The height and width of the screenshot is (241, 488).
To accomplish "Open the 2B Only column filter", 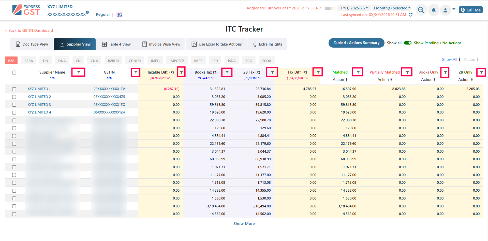I will tap(481, 73).
